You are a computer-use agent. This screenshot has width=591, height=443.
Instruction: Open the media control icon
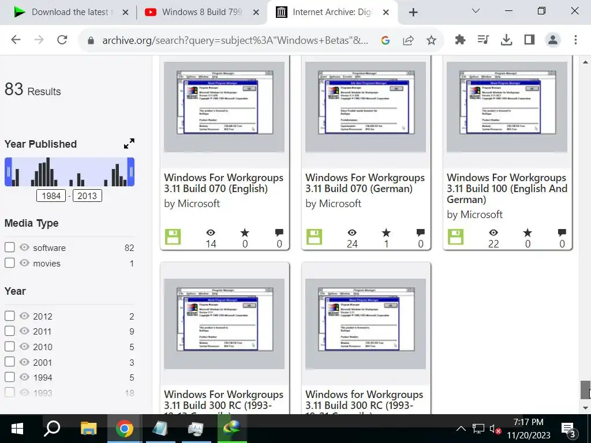coord(483,40)
